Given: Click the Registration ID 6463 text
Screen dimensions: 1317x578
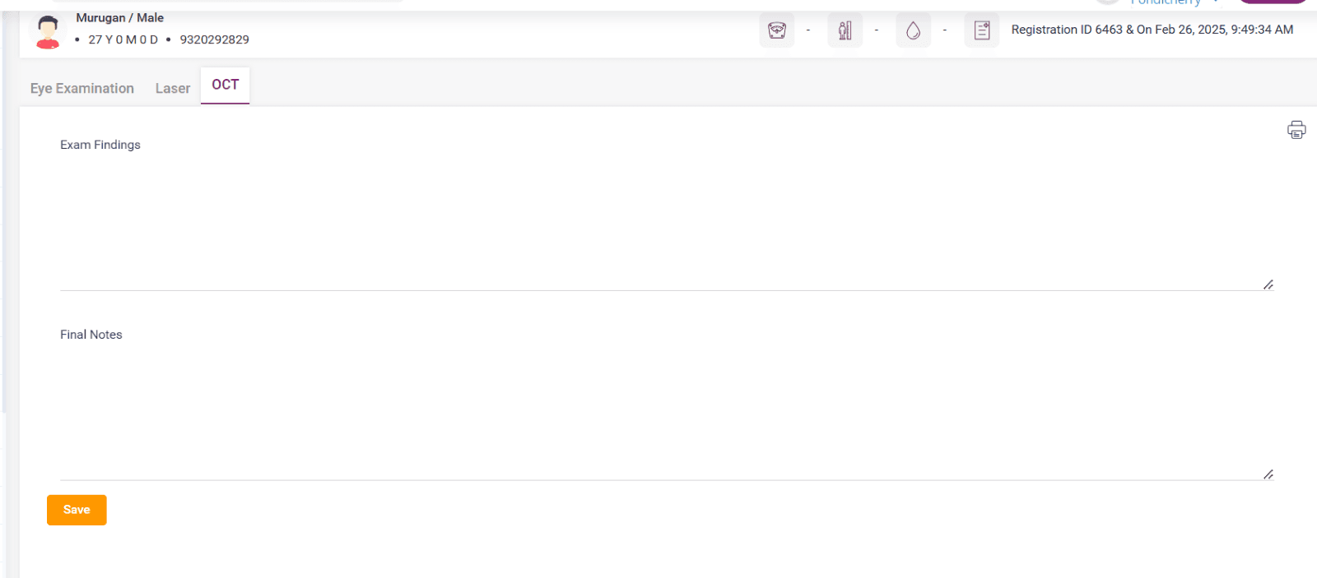Looking at the screenshot, I should coord(1067,30).
